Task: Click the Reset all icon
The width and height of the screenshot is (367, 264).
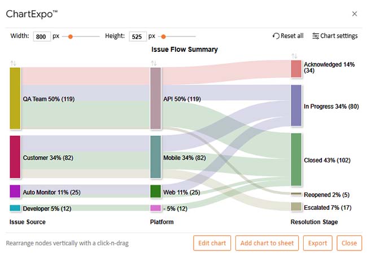Action: pos(276,36)
